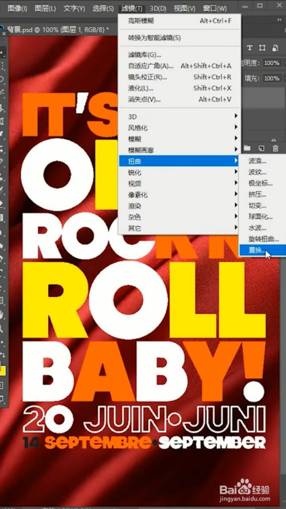
Task: Expand the 3D filter submenu
Action: (180, 116)
